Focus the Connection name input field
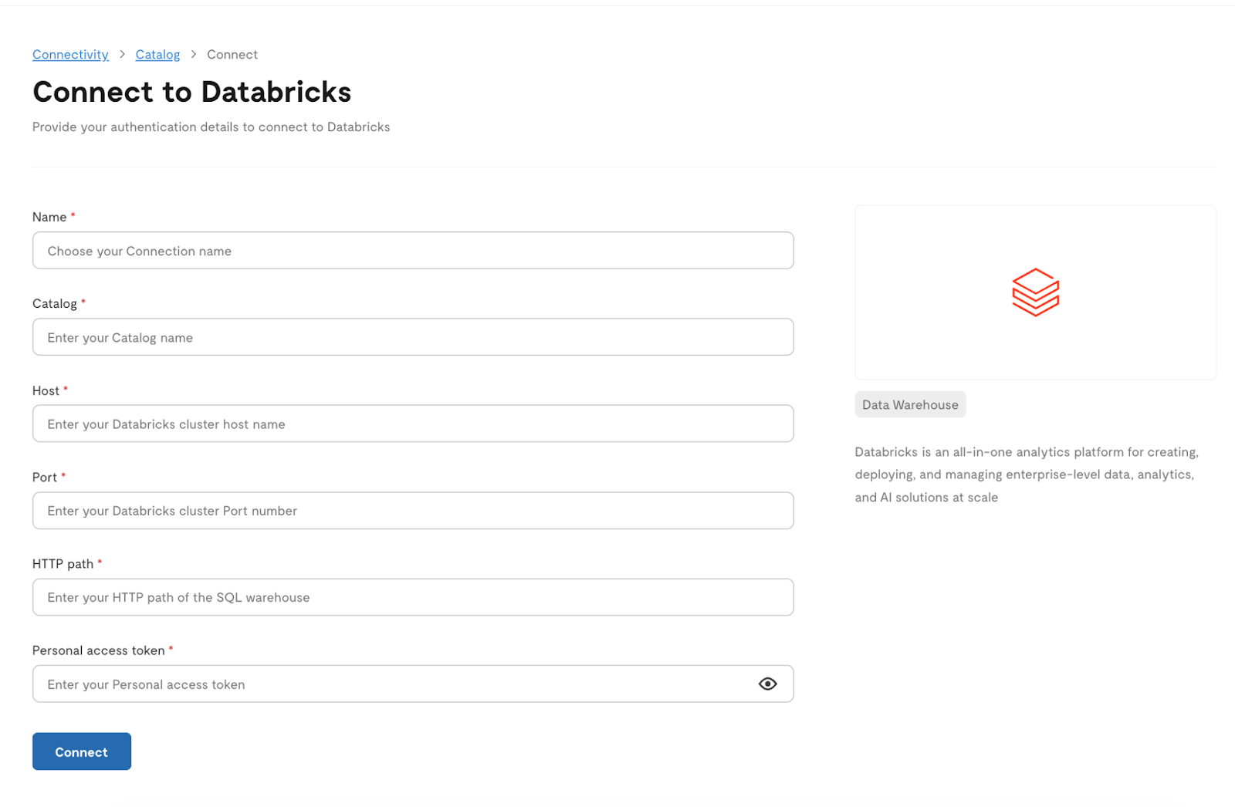The width and height of the screenshot is (1235, 807). 413,251
